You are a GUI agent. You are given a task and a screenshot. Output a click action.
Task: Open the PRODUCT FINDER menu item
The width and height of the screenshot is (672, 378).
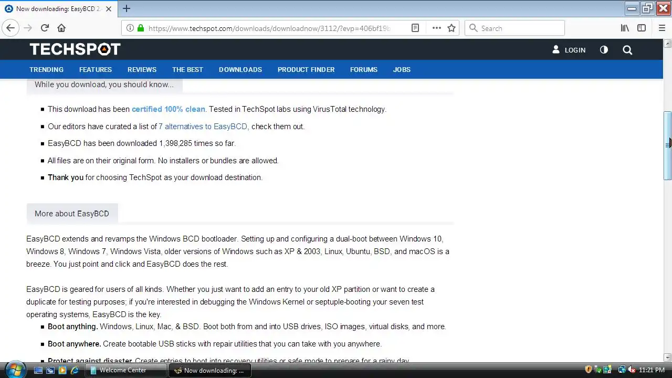click(306, 69)
